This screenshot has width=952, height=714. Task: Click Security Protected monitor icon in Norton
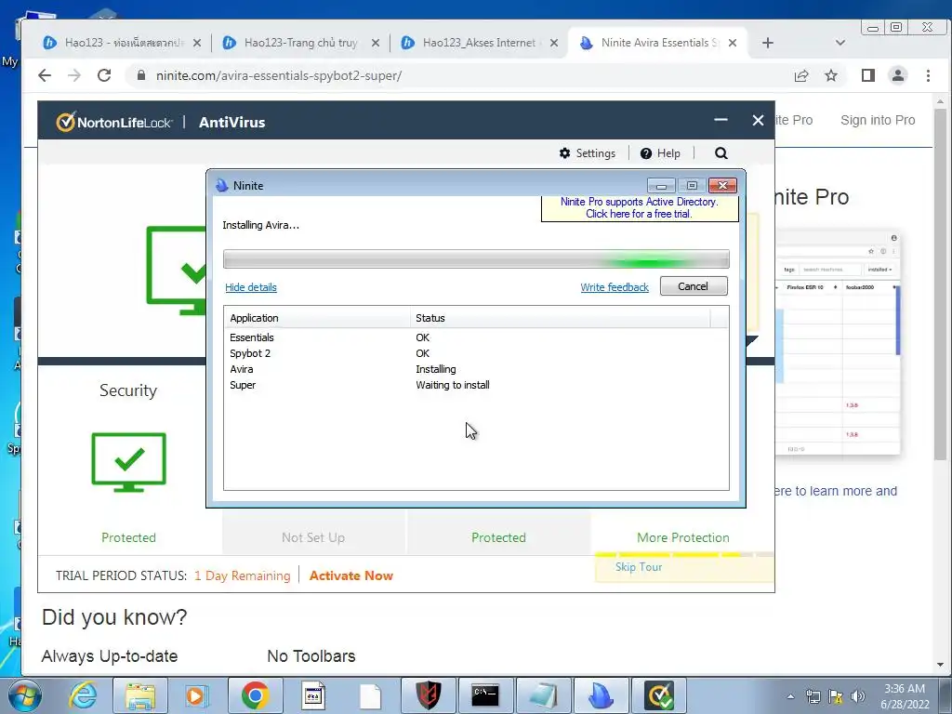tap(128, 461)
